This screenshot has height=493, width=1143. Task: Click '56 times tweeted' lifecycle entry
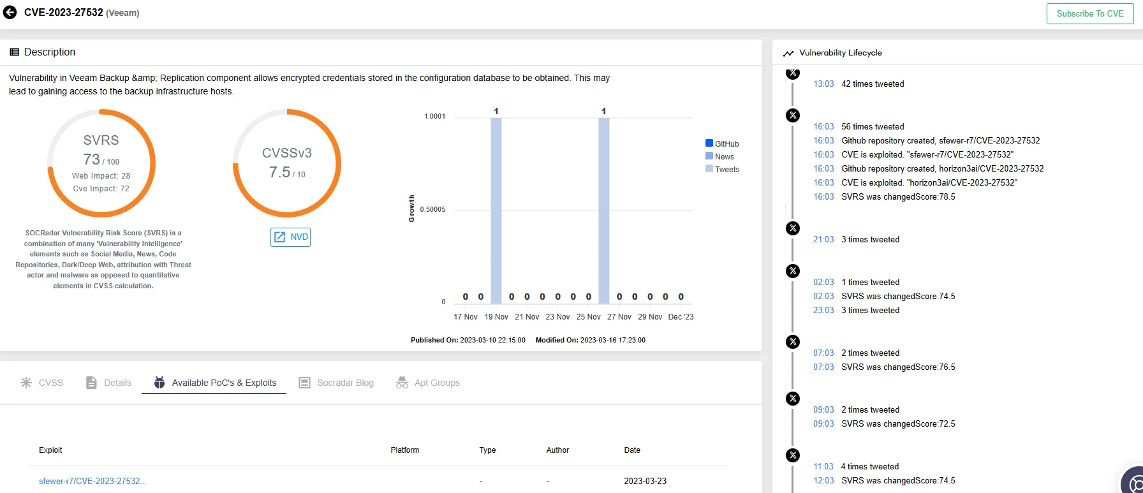point(873,127)
